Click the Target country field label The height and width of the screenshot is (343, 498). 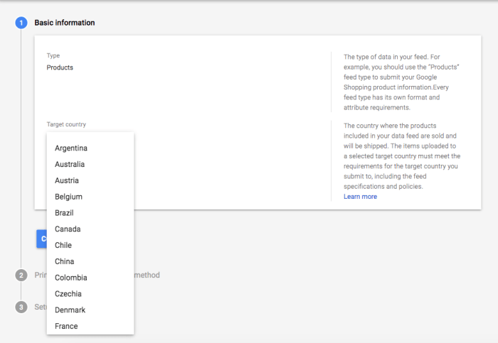(66, 124)
